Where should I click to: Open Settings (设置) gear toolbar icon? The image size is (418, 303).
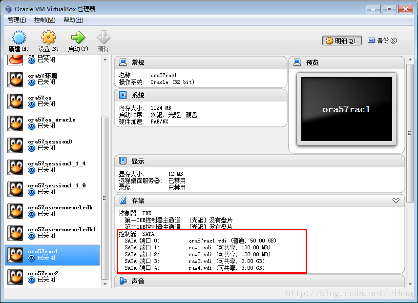pyautogui.click(x=48, y=38)
